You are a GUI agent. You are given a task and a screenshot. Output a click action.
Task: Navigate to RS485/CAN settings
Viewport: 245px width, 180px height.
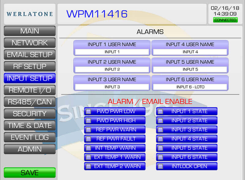(x=30, y=102)
